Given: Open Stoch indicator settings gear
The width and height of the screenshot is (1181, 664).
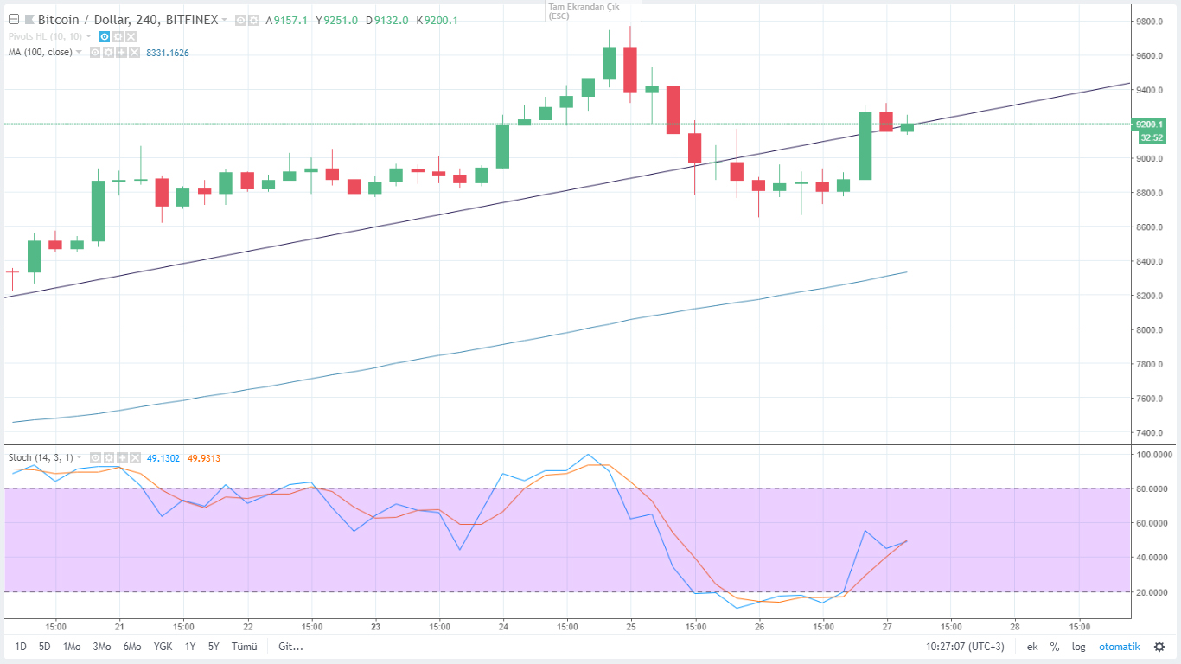Looking at the screenshot, I should pos(109,458).
